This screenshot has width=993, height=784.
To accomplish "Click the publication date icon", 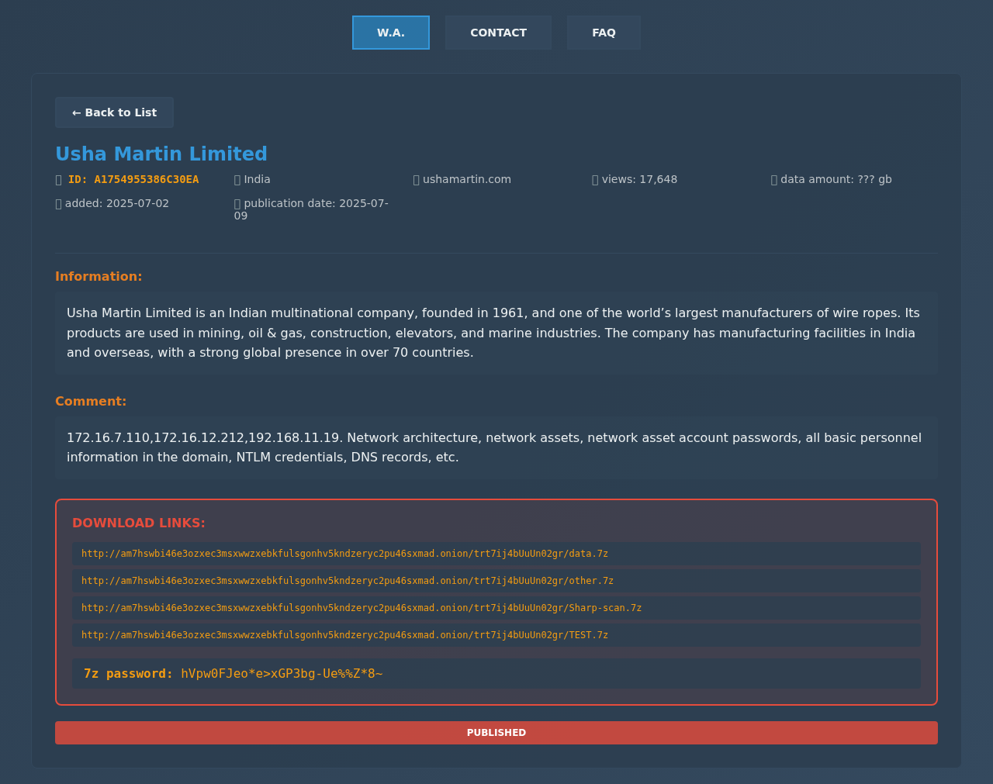I will (237, 204).
